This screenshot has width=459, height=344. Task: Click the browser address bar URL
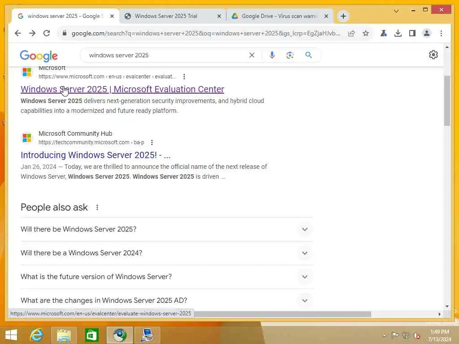[206, 33]
